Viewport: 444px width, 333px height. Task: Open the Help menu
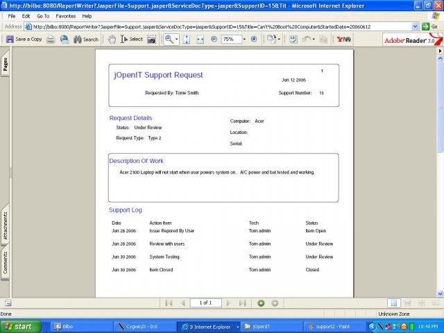(87, 16)
